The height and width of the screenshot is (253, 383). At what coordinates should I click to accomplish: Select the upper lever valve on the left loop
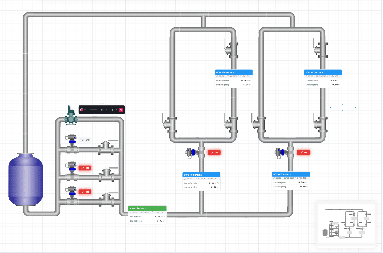pos(231,48)
